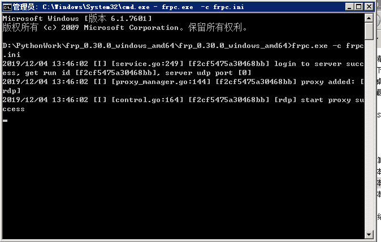The width and height of the screenshot is (381, 242).
Task: Click the 2009 Microsoft Corporation copyright line
Action: click(x=125, y=28)
